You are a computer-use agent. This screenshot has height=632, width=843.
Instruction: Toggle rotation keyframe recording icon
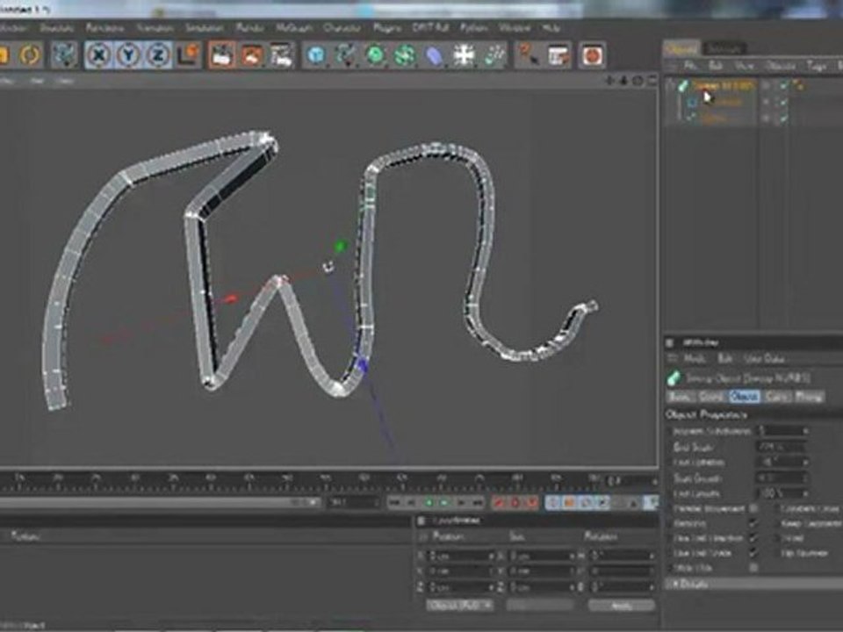click(586, 502)
